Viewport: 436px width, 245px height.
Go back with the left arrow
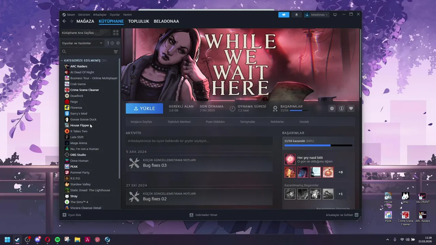(x=64, y=21)
